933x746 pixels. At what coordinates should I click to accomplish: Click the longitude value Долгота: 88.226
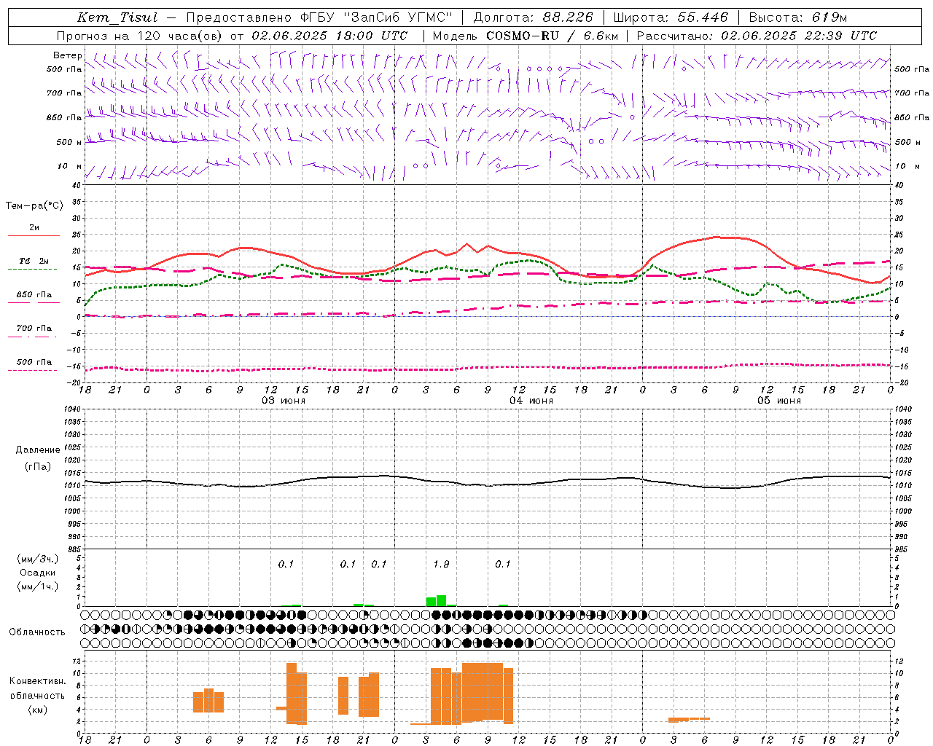point(534,17)
